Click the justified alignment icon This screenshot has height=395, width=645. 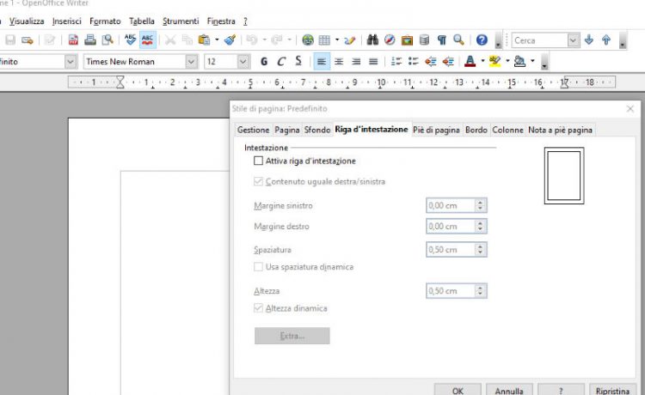(373, 62)
